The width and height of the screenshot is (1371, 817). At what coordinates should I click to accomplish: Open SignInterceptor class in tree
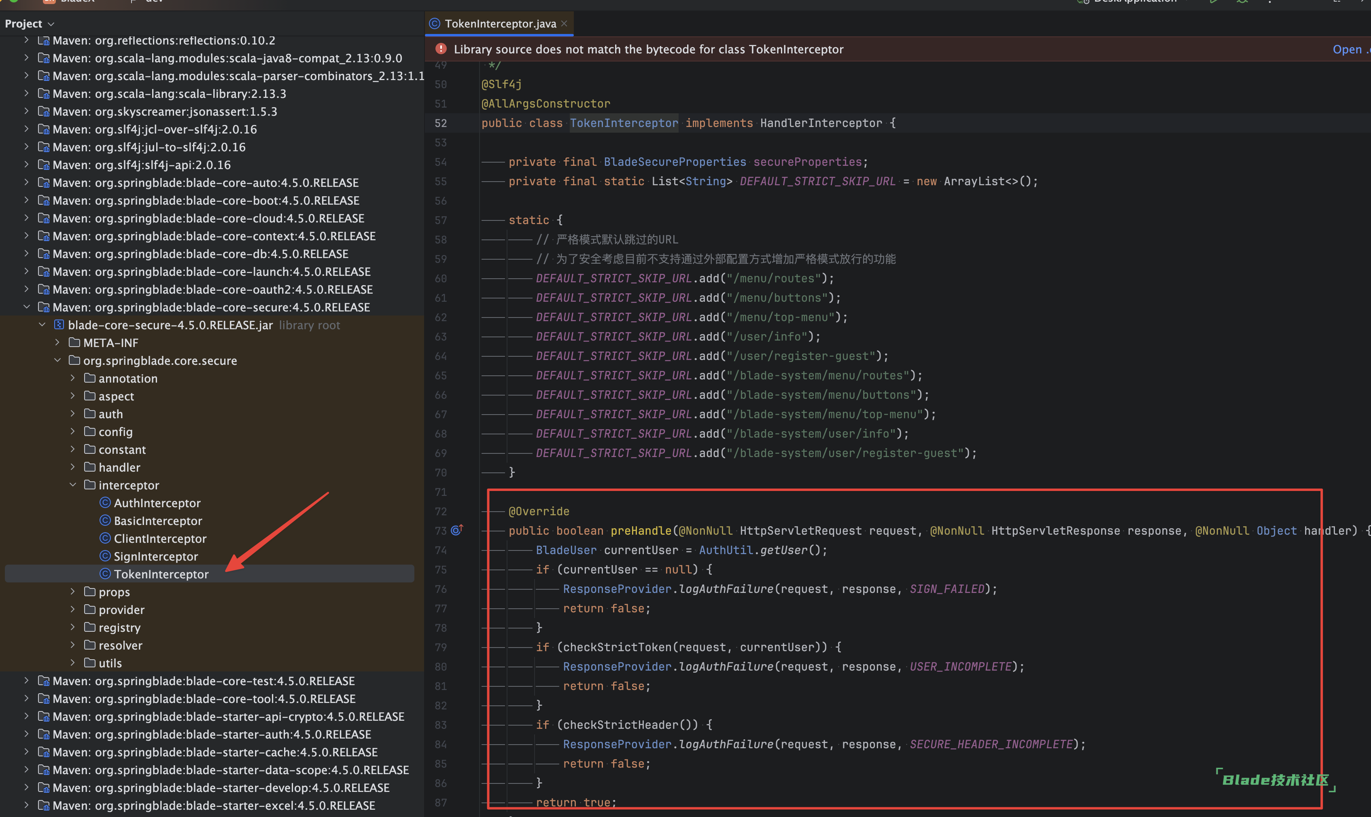155,556
